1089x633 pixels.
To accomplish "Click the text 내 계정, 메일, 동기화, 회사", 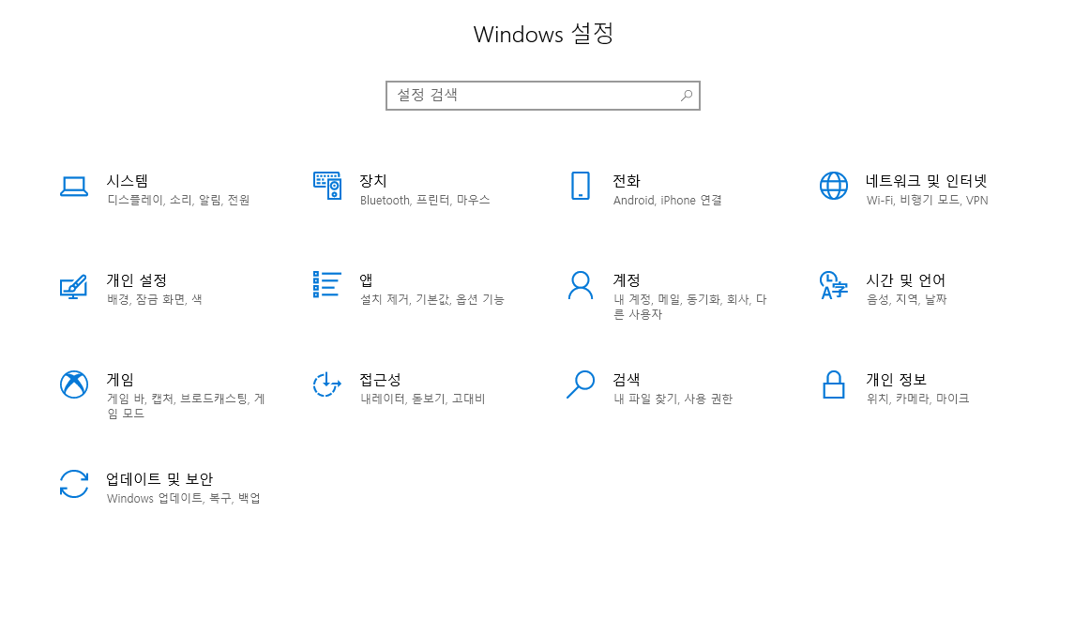I will pos(682,299).
